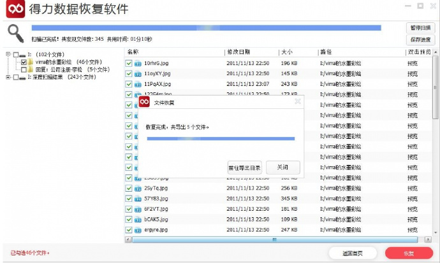Click the scan progress bar at top
440x263 pixels.
click(x=206, y=28)
